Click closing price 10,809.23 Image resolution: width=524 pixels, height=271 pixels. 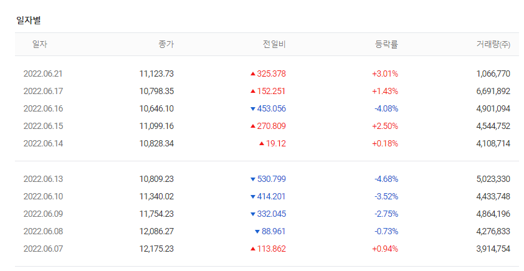[156, 179]
